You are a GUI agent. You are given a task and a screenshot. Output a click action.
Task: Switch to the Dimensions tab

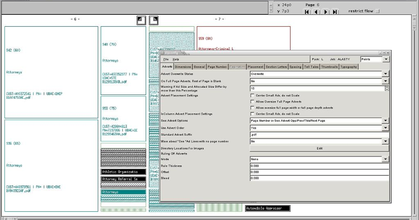183,67
